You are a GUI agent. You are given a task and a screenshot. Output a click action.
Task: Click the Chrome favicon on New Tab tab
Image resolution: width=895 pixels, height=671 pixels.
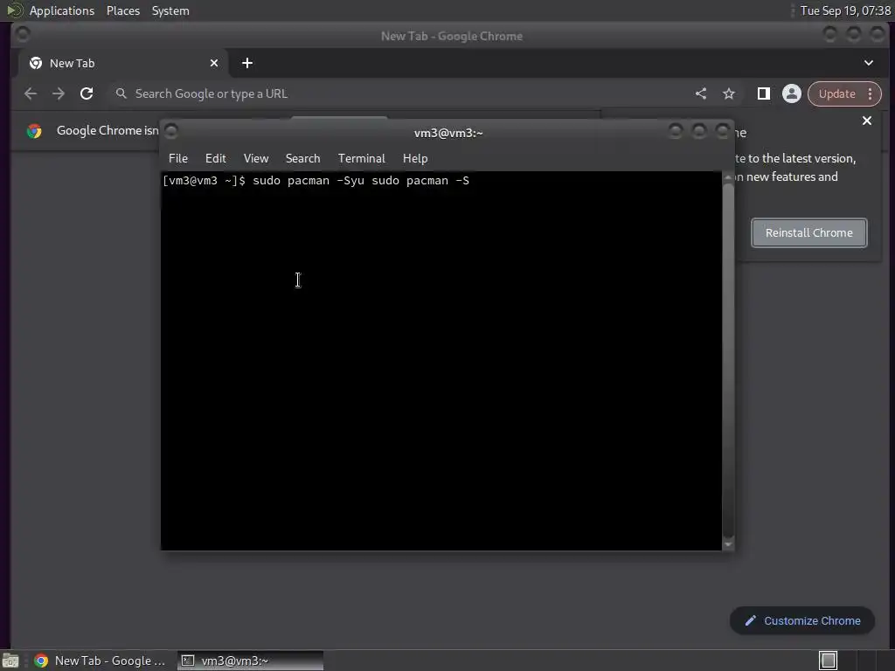35,63
